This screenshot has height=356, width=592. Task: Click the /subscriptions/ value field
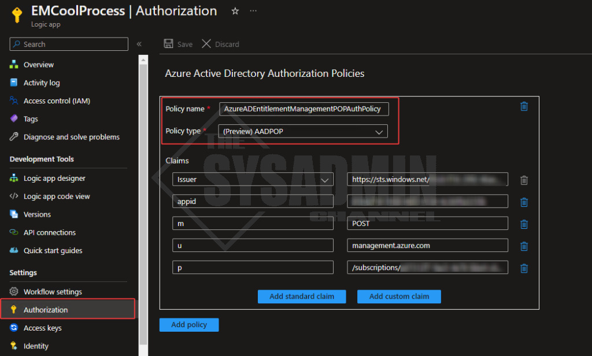427,267
